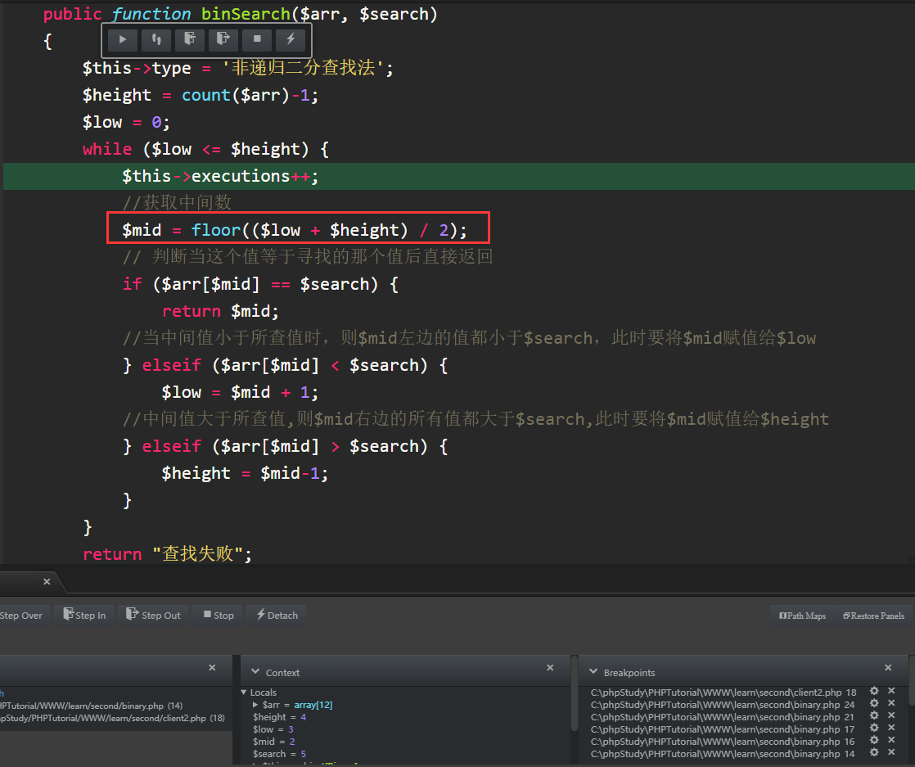Image resolution: width=915 pixels, height=767 pixels.
Task: Click the floating Run/Continue debug icon
Action: point(123,39)
